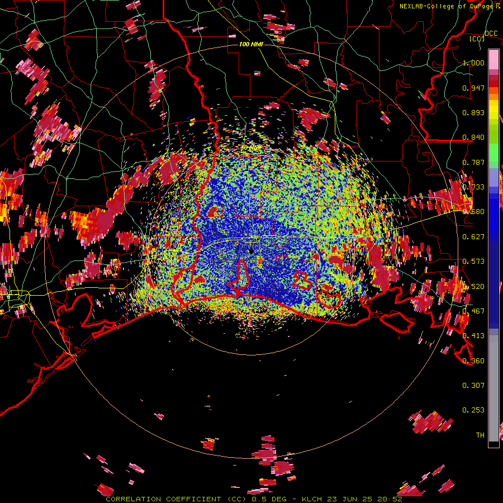This screenshot has width=503, height=503.
Task: Click the DCC product label
Action: pos(491,33)
